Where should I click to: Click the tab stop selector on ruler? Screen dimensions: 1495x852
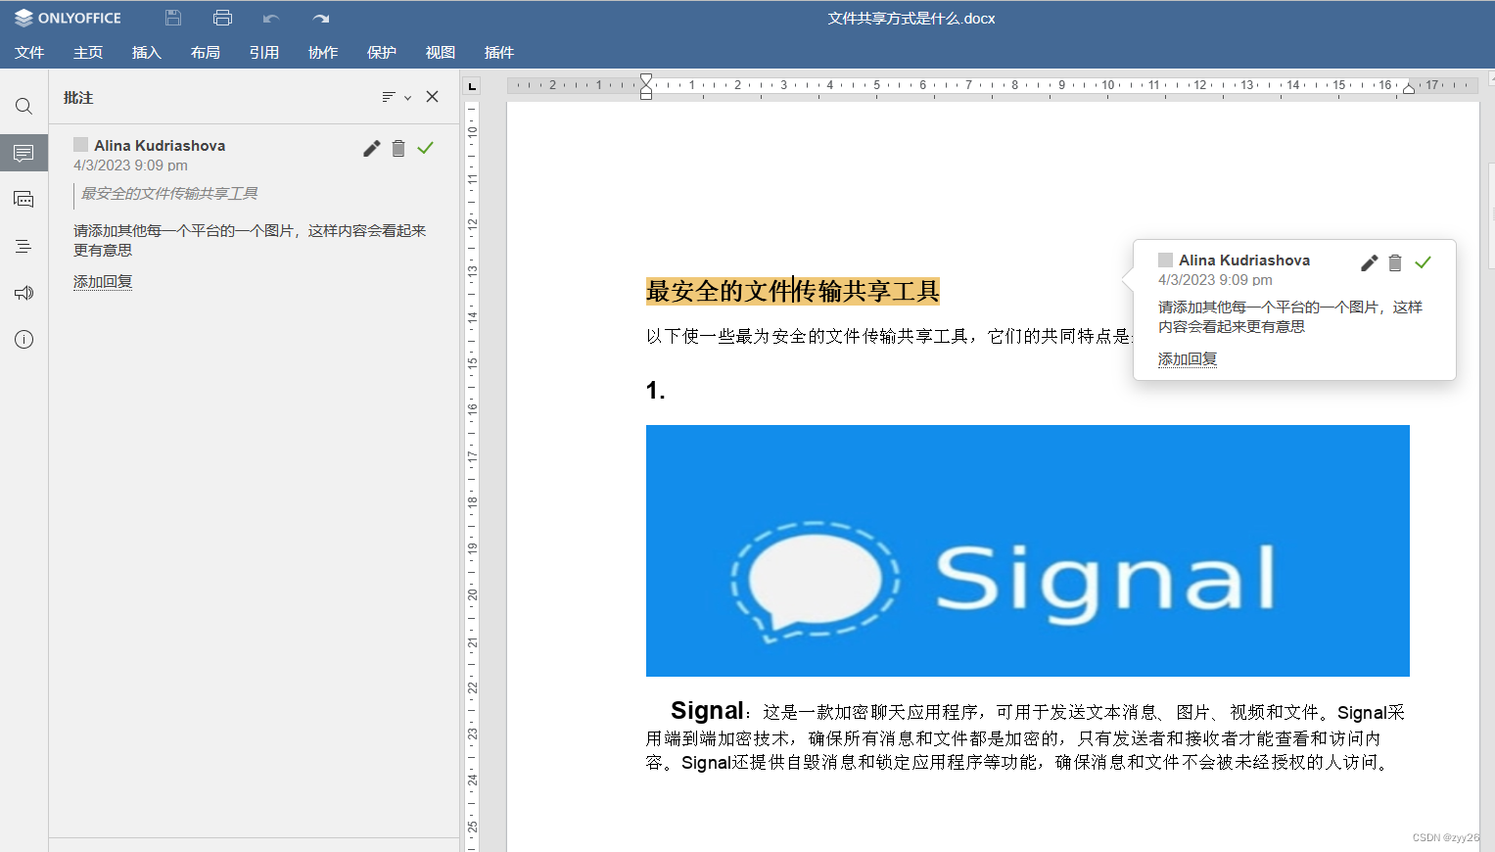472,86
